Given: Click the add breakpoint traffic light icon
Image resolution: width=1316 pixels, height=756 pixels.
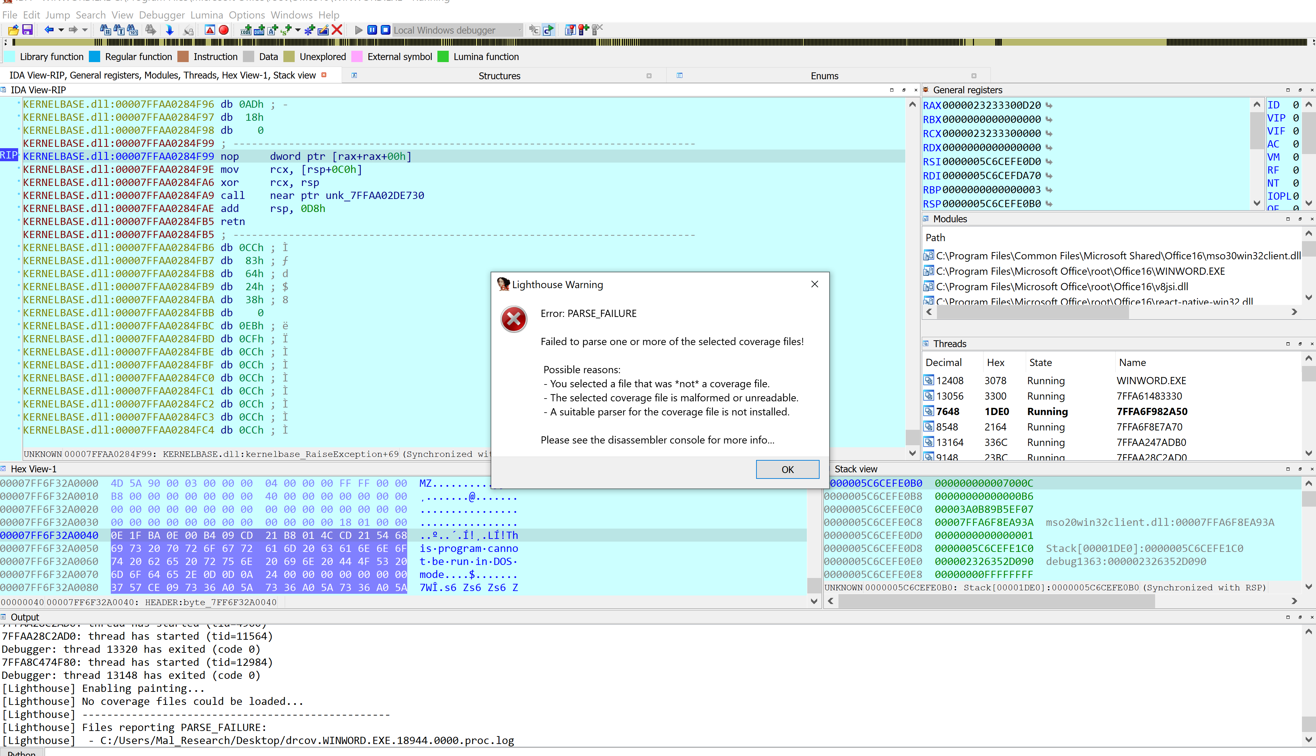Looking at the screenshot, I should pyautogui.click(x=584, y=30).
